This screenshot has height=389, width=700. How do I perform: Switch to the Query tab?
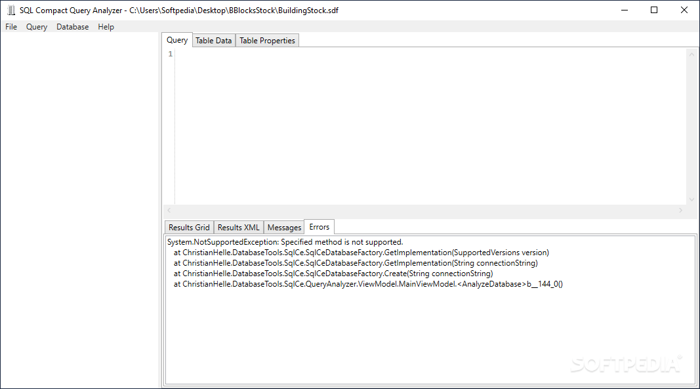pyautogui.click(x=177, y=40)
